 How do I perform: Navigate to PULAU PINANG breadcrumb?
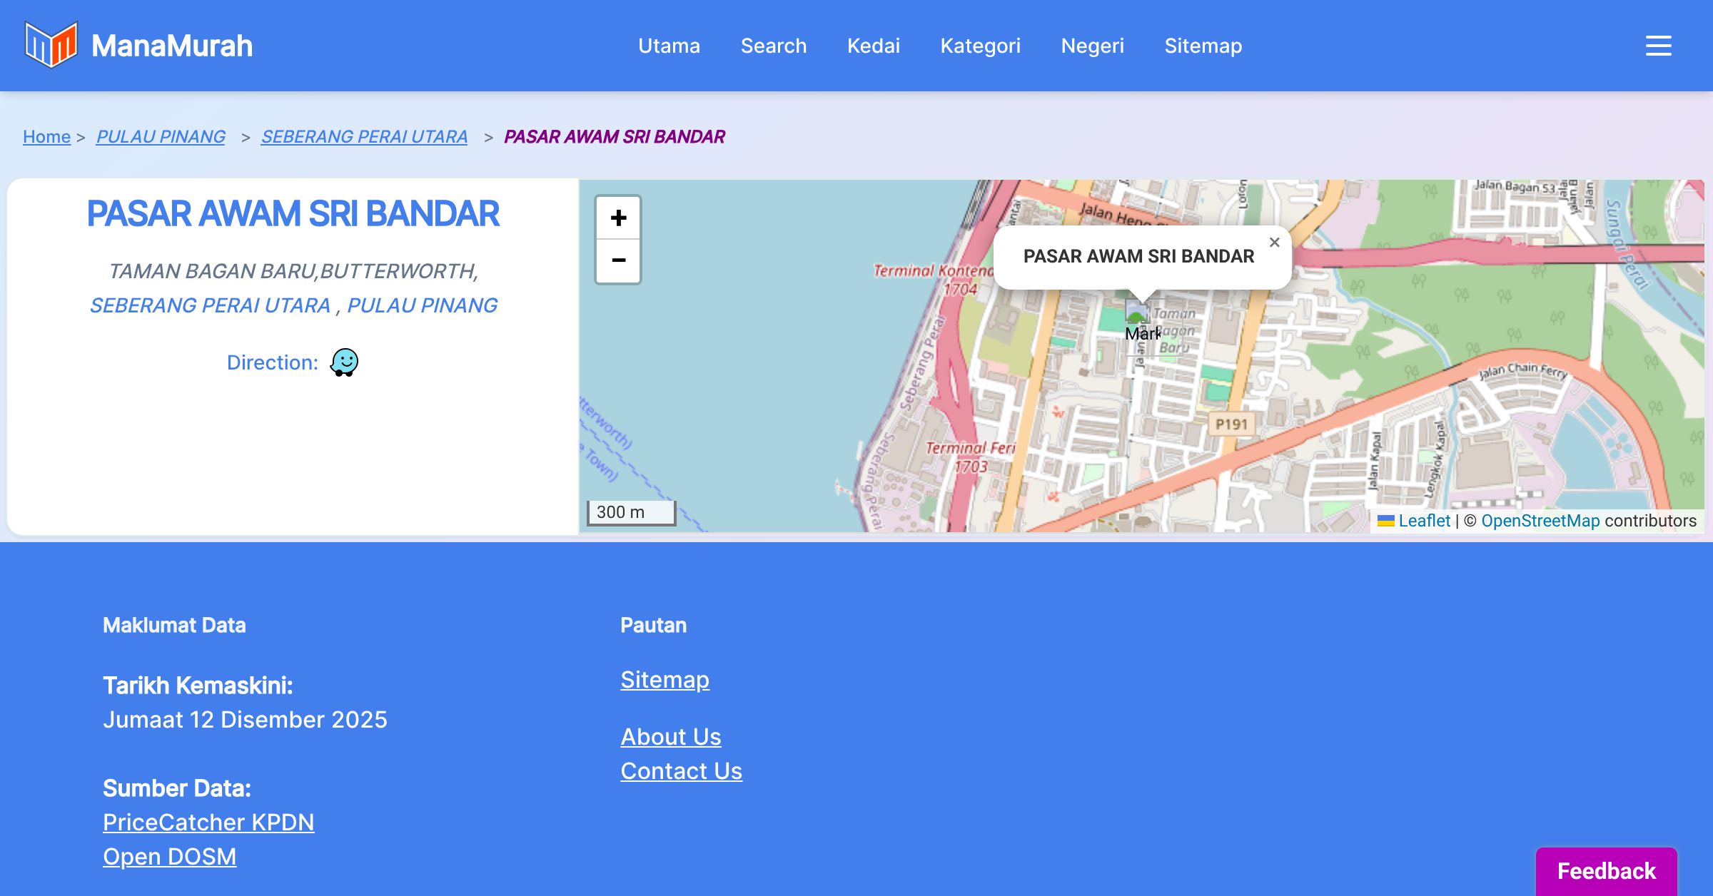161,136
